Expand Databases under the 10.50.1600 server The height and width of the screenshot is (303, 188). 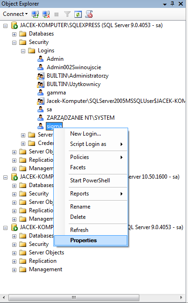[14, 186]
